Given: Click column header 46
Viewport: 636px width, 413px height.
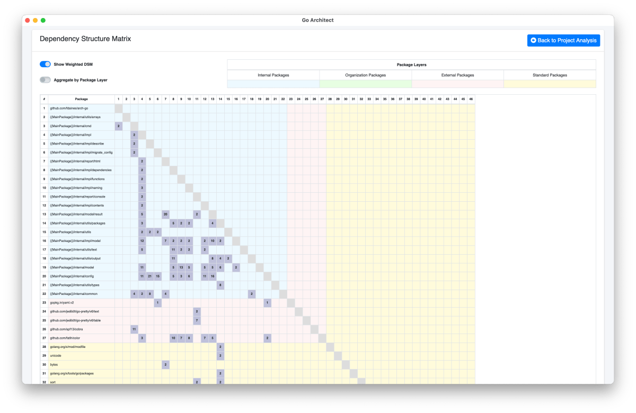Looking at the screenshot, I should click(x=471, y=99).
